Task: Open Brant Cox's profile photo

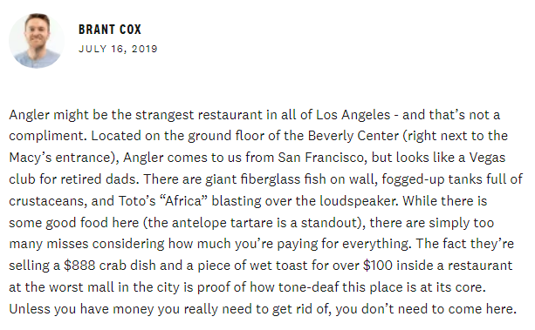Action: click(x=36, y=41)
